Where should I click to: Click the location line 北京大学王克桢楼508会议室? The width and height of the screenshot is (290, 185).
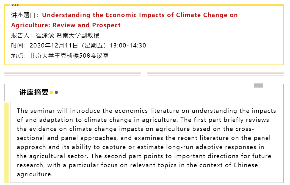(x=60, y=55)
